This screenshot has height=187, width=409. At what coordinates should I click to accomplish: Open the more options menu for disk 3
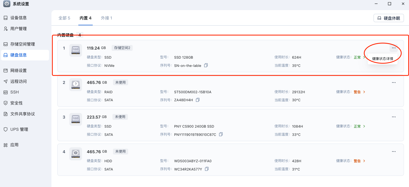[394, 117]
